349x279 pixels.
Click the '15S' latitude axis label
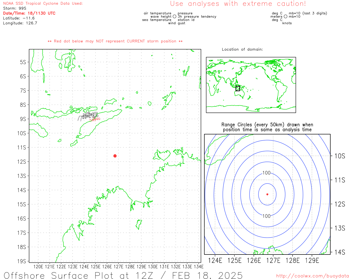click(22, 204)
